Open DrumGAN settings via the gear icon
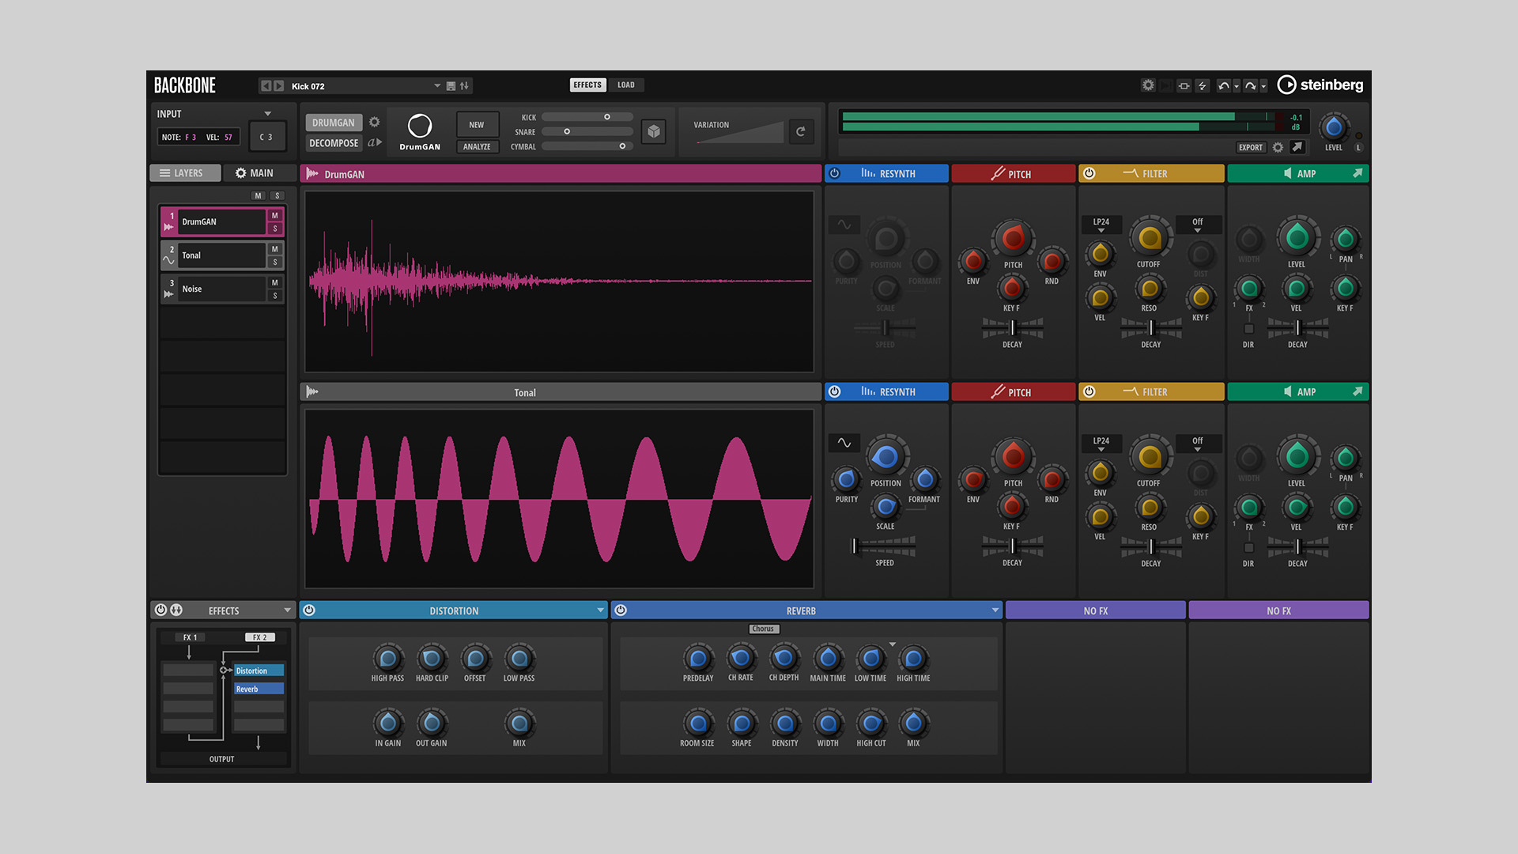 (x=375, y=122)
